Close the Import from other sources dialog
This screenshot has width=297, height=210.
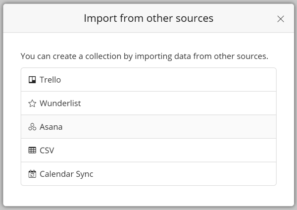pos(281,19)
